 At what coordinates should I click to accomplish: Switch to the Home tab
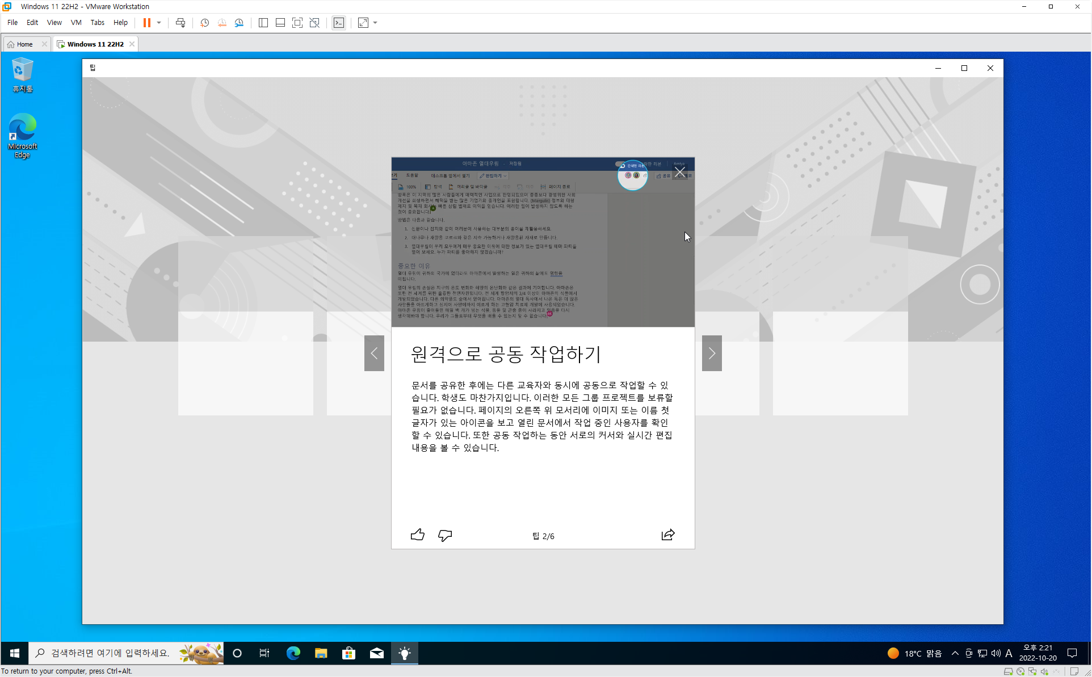24,44
